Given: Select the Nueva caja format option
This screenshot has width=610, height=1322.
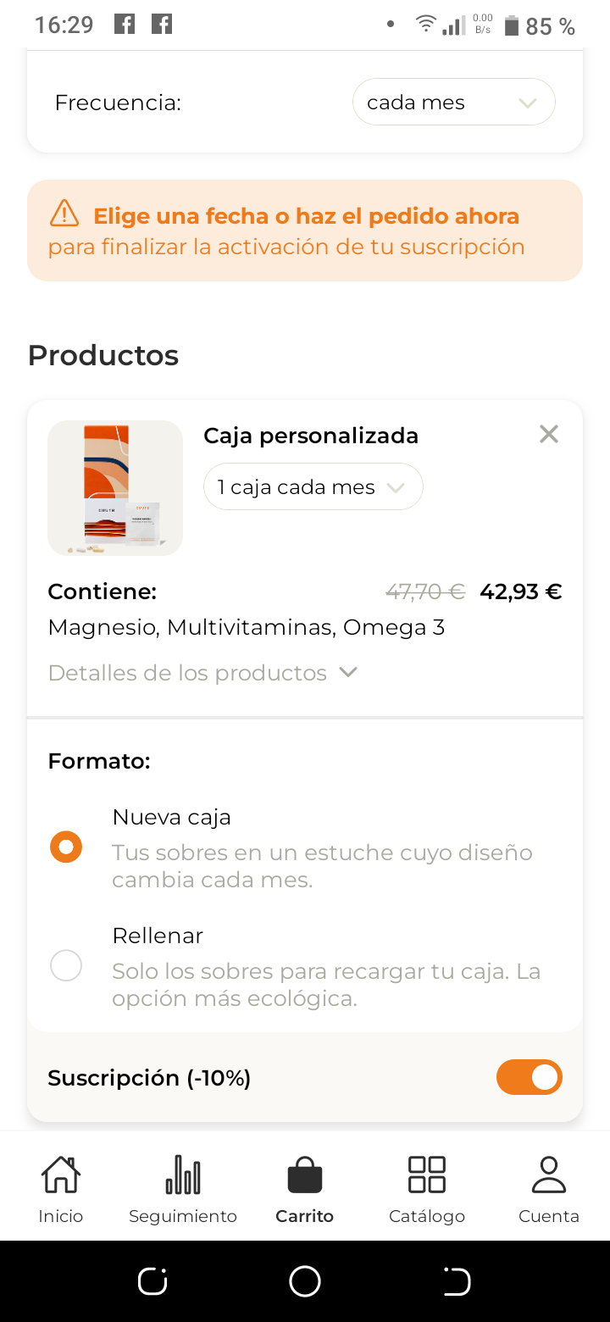Looking at the screenshot, I should [66, 847].
